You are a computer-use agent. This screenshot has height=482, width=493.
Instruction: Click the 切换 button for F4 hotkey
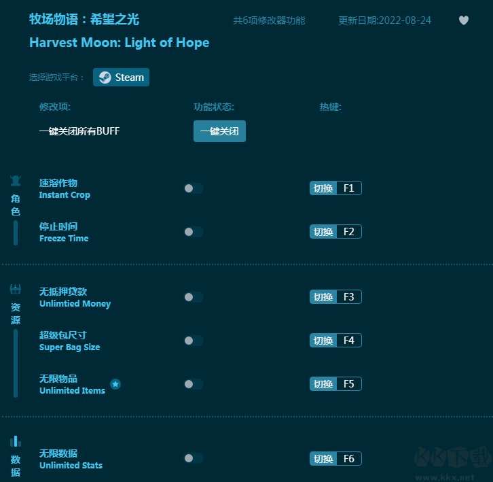pos(323,341)
